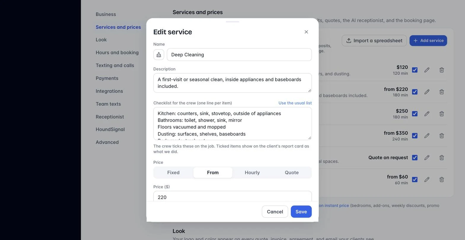Screen dimensions: 465x240
Task: Click the instant price link
Action: click(334, 205)
